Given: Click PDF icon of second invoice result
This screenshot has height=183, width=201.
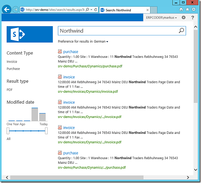Looking at the screenshot, I should [x=60, y=102].
